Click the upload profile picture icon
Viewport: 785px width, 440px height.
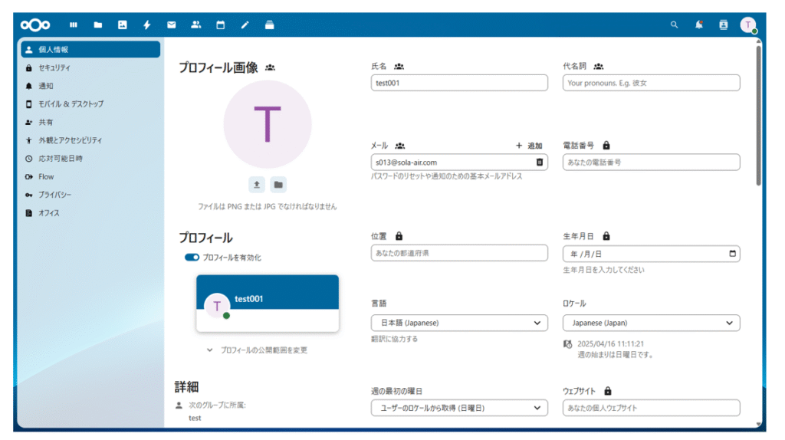(257, 185)
